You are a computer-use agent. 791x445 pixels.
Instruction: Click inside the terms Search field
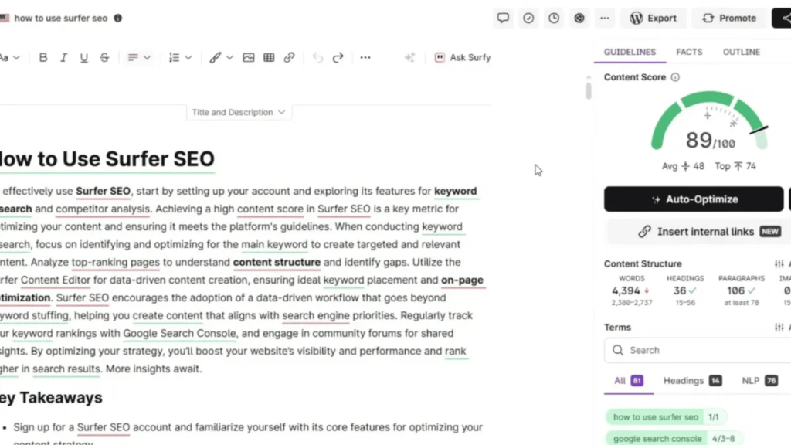point(695,350)
